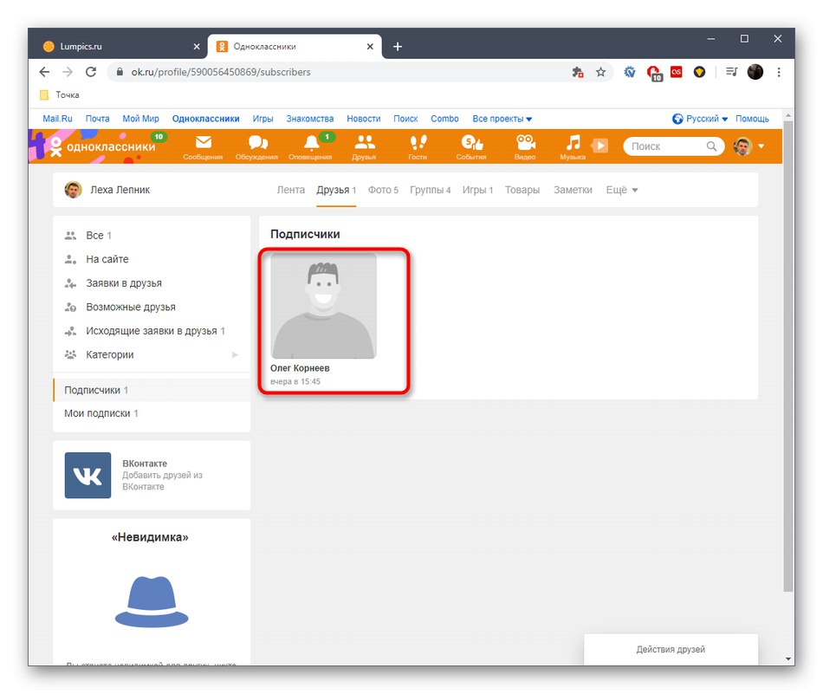Image resolution: width=823 pixels, height=694 pixels.
Task: Open Действия друзей panel
Action: click(671, 649)
